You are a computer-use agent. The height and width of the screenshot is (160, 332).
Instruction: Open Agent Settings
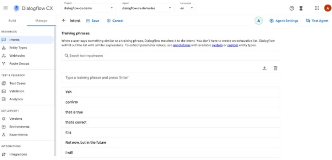click(x=284, y=21)
